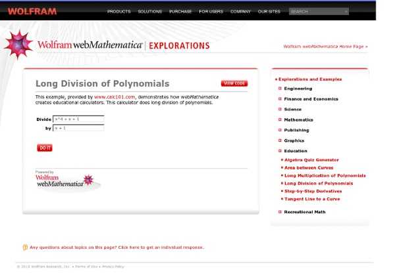Click the DO IT button
The width and height of the screenshot is (395, 275).
click(45, 148)
